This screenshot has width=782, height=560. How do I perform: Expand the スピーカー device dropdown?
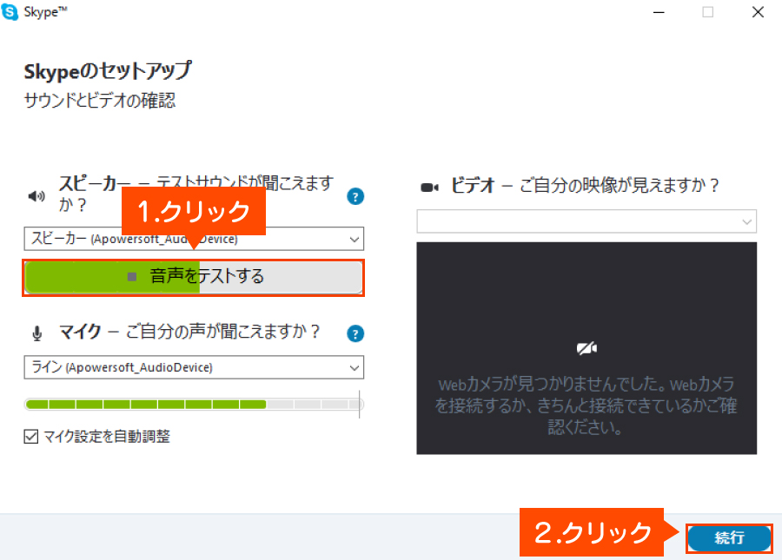coord(354,239)
